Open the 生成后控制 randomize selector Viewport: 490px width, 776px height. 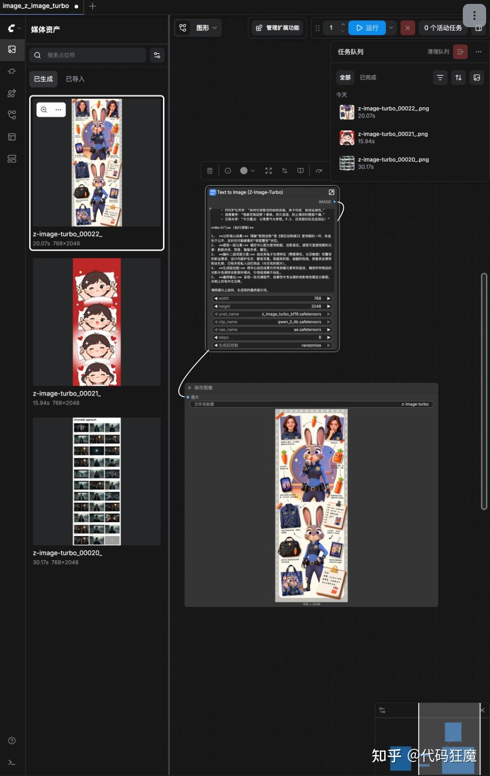272,345
